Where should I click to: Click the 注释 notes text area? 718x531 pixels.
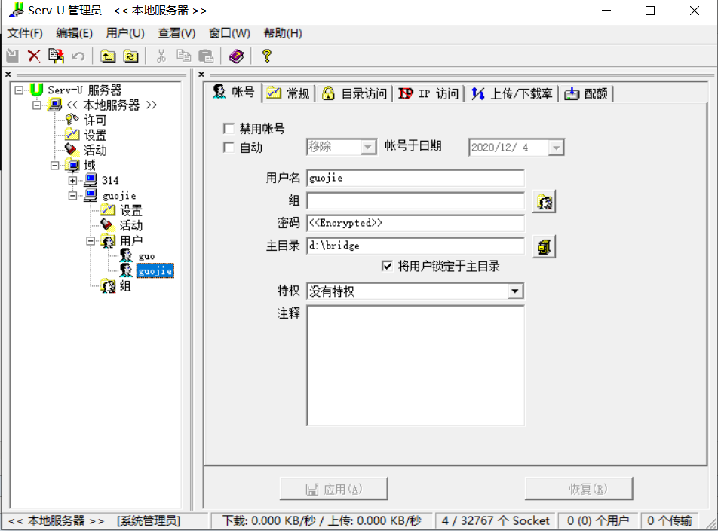pyautogui.click(x=416, y=365)
